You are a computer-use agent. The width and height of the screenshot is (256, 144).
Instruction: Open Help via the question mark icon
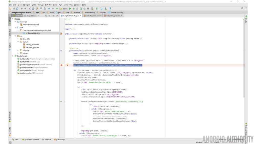tap(110, 9)
